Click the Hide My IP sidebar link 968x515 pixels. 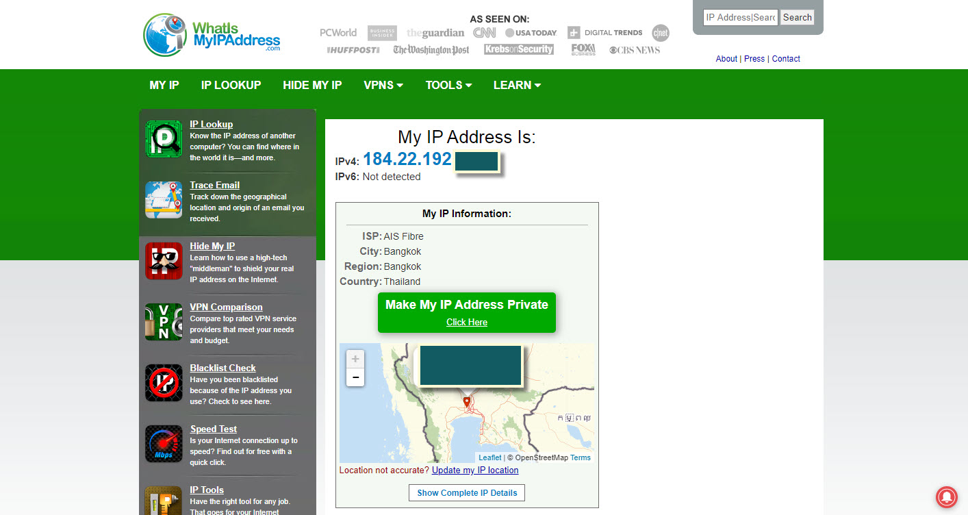pyautogui.click(x=212, y=246)
